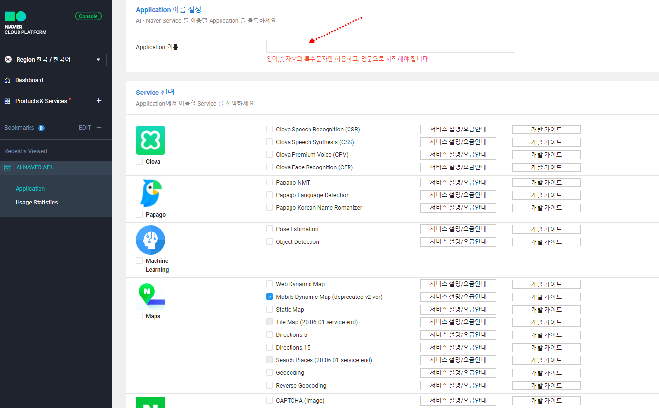Open Dashboard from sidebar

click(29, 80)
